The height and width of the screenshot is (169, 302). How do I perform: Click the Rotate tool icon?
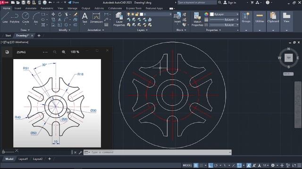point(60,15)
